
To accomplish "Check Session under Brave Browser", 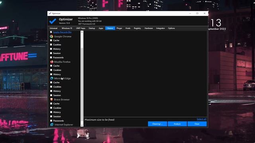I will point(51,116).
